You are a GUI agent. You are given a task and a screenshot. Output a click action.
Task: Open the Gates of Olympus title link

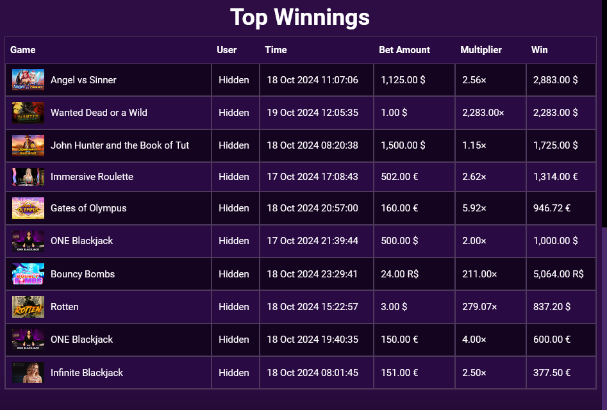click(x=88, y=208)
